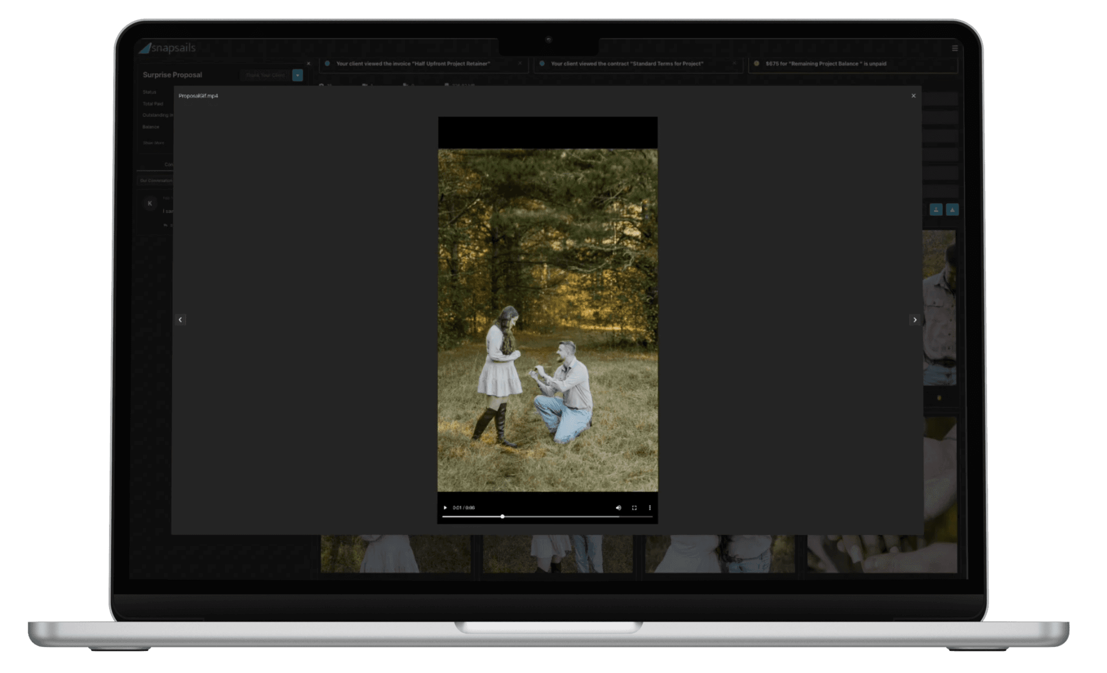Enter fullscreen on video player
The width and height of the screenshot is (1107, 673).
pos(634,508)
